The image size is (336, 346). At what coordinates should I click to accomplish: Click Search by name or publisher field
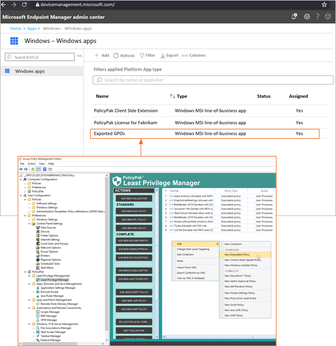pos(213,80)
